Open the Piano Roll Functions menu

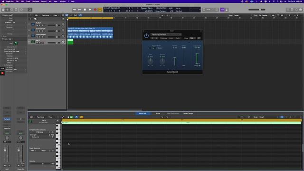tap(41, 117)
